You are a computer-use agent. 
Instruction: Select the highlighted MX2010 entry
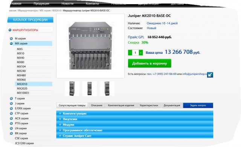[34, 84]
